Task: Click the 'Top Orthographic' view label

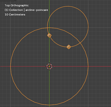Action: [17, 5]
